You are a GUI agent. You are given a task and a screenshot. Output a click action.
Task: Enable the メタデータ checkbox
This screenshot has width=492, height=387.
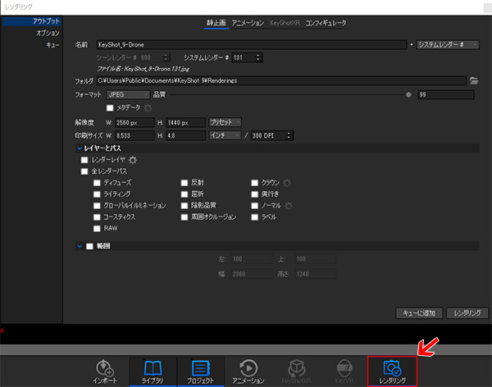(x=110, y=107)
